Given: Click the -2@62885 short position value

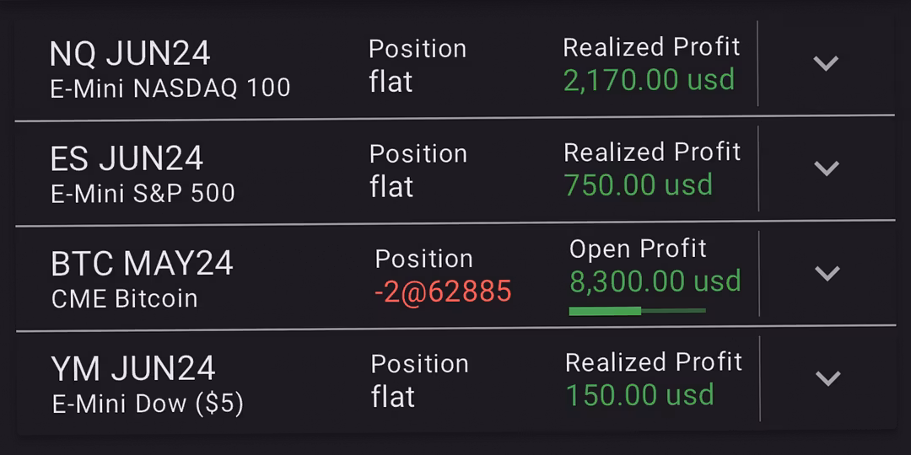Looking at the screenshot, I should click(x=443, y=292).
